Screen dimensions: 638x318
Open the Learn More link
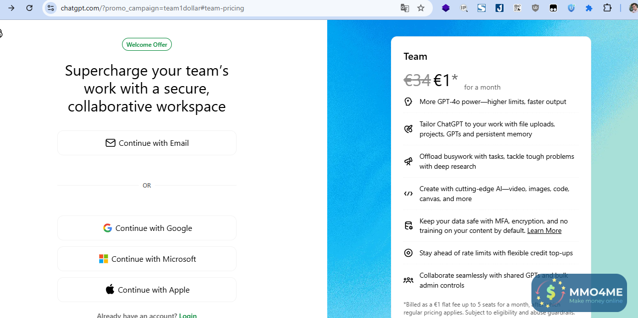pyautogui.click(x=544, y=230)
